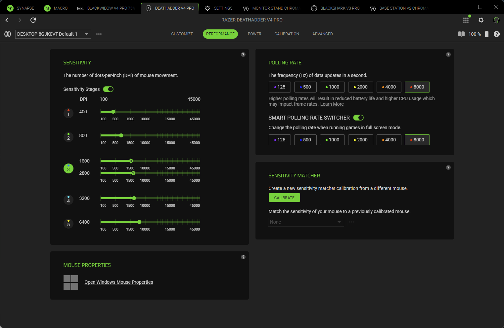Image resolution: width=504 pixels, height=328 pixels.
Task: Switch to the Performance tab
Action: [x=220, y=34]
